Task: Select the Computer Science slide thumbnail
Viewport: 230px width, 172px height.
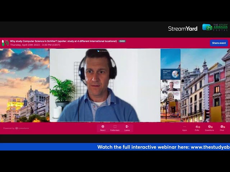Action: (x=170, y=74)
